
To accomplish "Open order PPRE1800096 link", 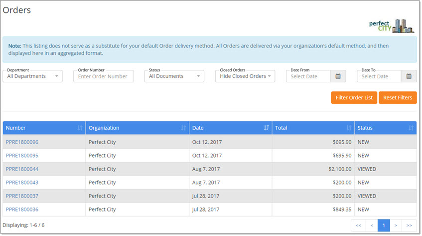I will [x=22, y=142].
